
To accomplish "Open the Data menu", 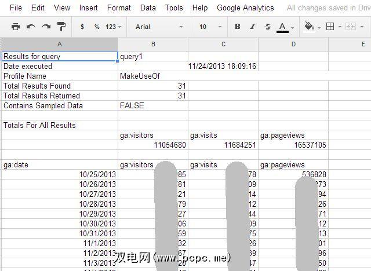I will (x=148, y=8).
